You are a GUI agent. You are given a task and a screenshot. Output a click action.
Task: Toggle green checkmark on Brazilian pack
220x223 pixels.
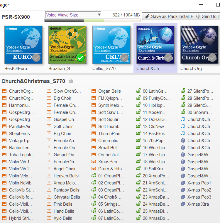pos(80,58)
